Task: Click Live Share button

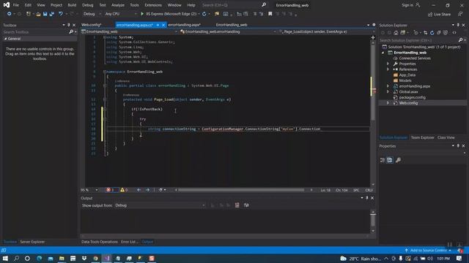Action: [x=439, y=15]
